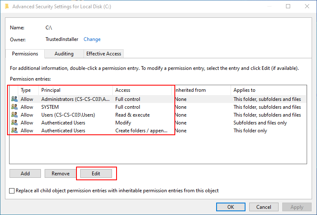Viewport: 317px width, 215px height.
Task: Enable Replace all child object permission entries checkbox
Action: pos(12,191)
